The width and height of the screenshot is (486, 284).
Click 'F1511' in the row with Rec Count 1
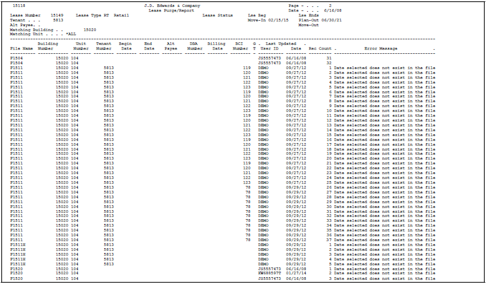(17, 68)
